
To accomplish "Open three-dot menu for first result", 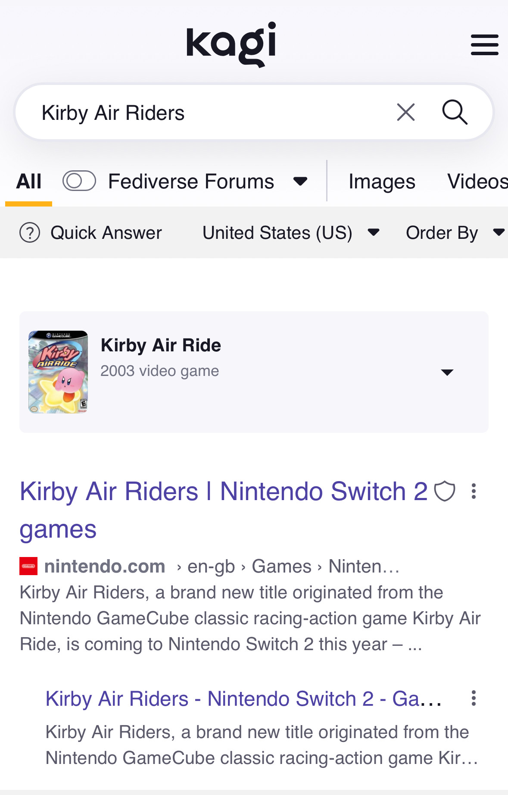I will [474, 491].
